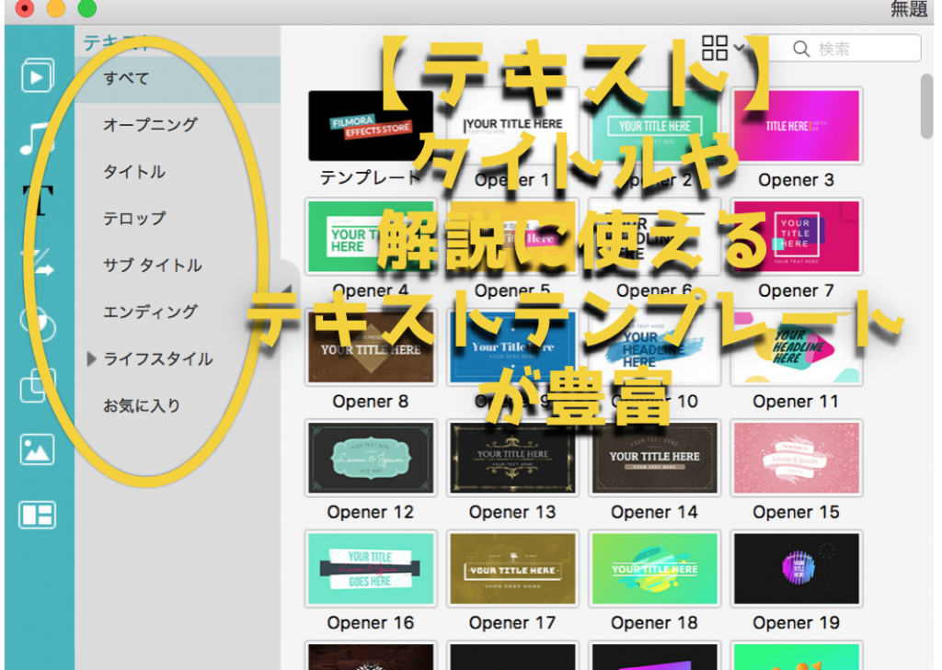Select the Opener 17 template thumbnail
Screen dimensions: 942x670
pyautogui.click(x=512, y=569)
